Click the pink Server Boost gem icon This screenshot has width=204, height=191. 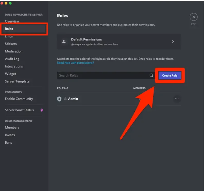(x=42, y=110)
